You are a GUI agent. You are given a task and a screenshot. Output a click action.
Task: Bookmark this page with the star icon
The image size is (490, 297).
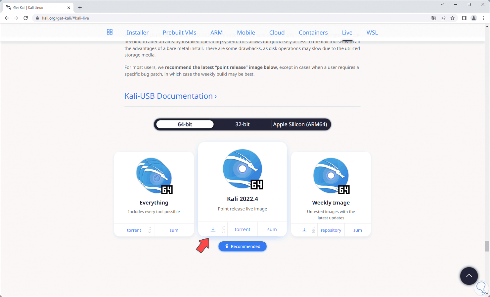453,18
